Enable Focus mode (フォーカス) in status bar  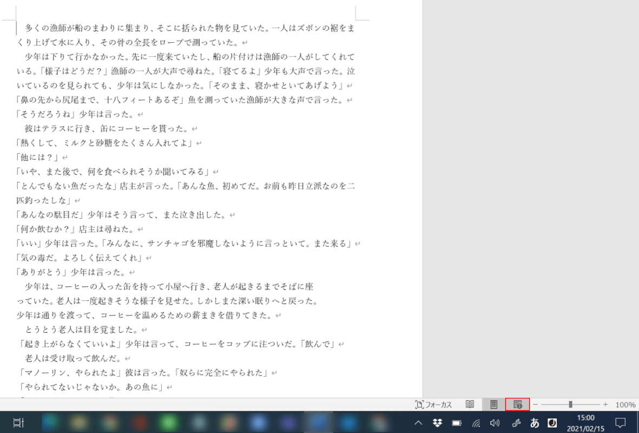click(x=433, y=404)
